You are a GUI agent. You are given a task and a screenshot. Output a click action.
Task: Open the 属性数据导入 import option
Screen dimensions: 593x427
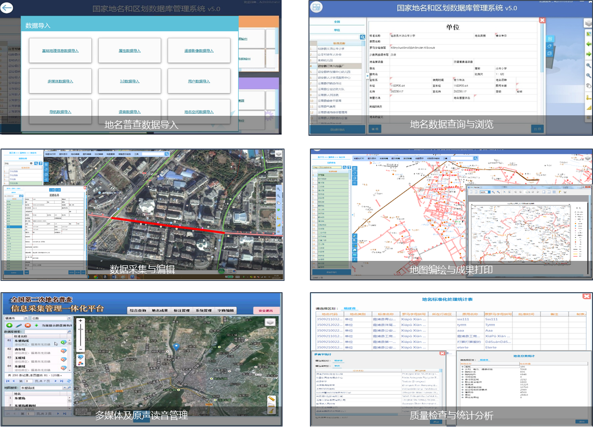(129, 51)
